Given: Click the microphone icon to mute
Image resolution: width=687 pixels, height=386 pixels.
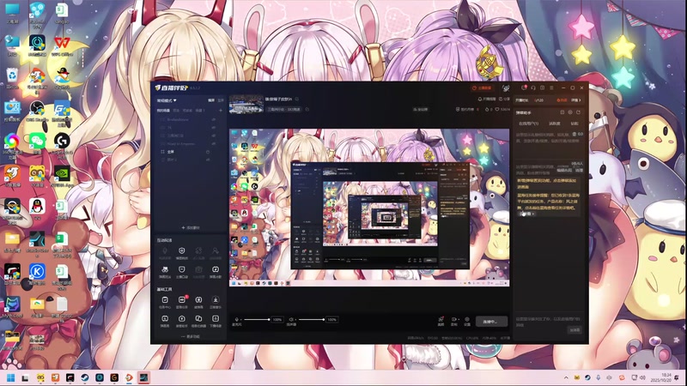Looking at the screenshot, I should (237, 319).
